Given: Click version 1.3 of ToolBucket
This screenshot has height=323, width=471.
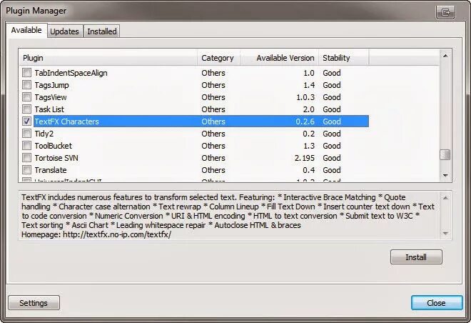Looking at the screenshot, I should coord(309,146).
